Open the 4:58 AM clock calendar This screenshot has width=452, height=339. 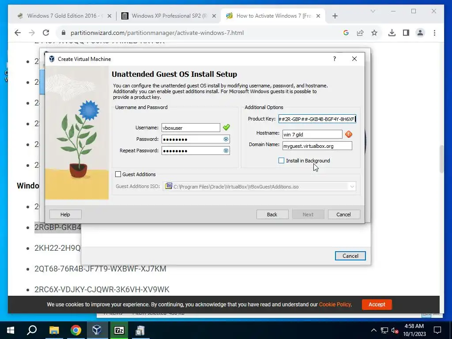(x=414, y=330)
